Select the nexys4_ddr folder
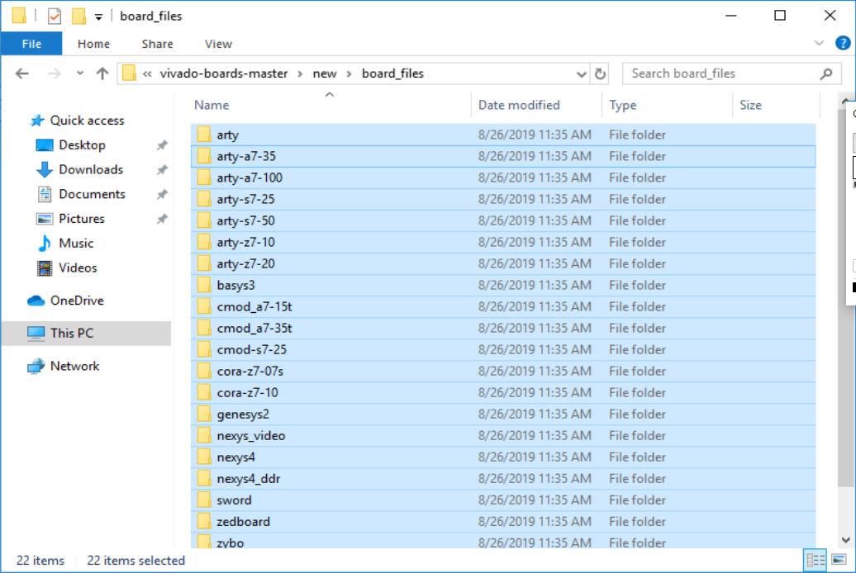Viewport: 856px width, 573px height. [x=503, y=479]
